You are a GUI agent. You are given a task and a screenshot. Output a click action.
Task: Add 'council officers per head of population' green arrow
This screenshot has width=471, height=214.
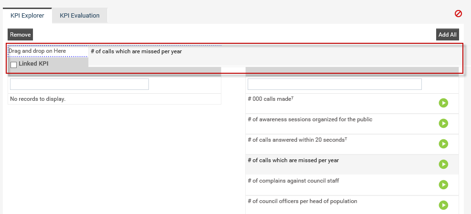443,205
